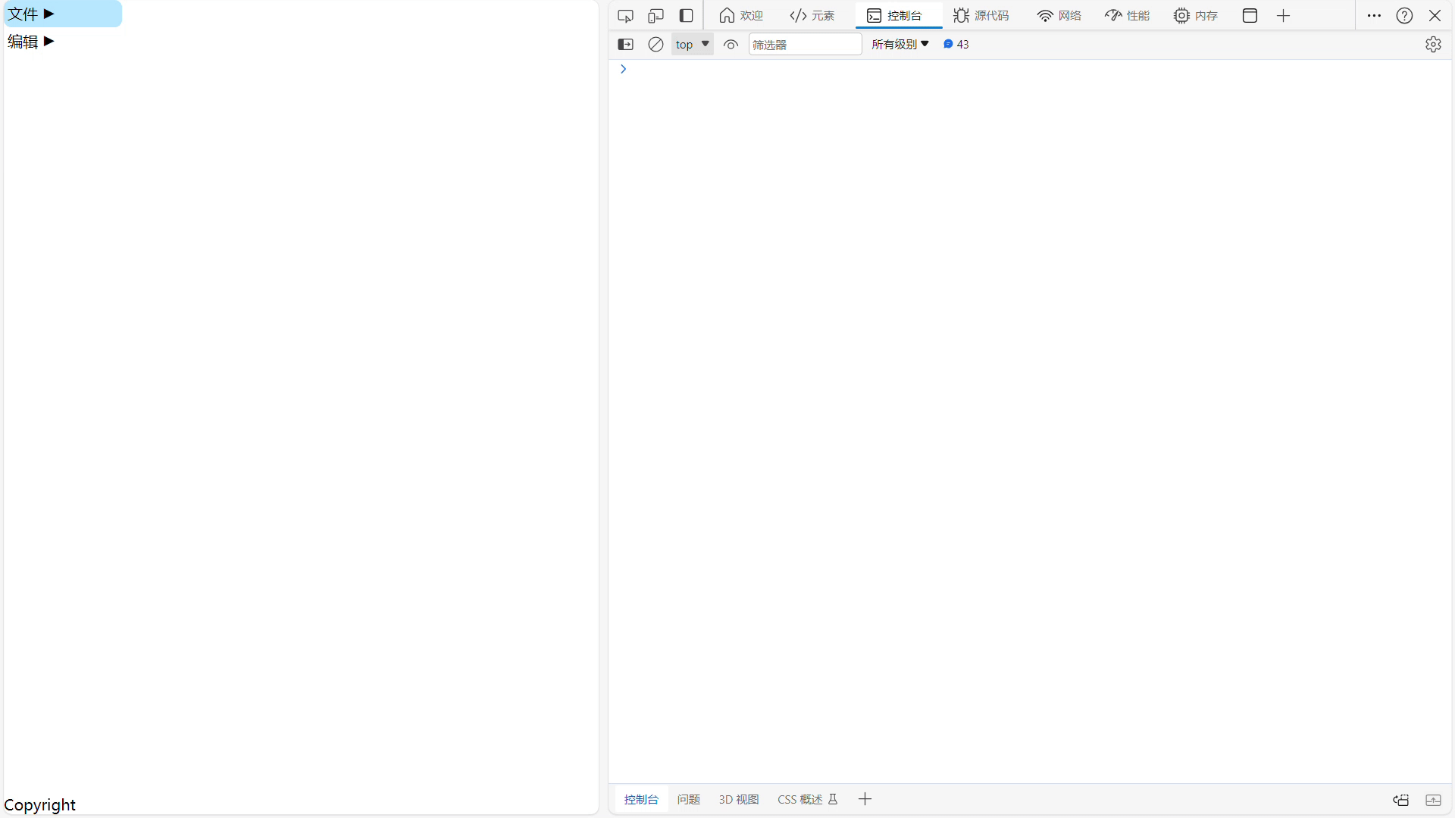Focus the 筛选器 filter input field
The image size is (1455, 818).
click(805, 45)
